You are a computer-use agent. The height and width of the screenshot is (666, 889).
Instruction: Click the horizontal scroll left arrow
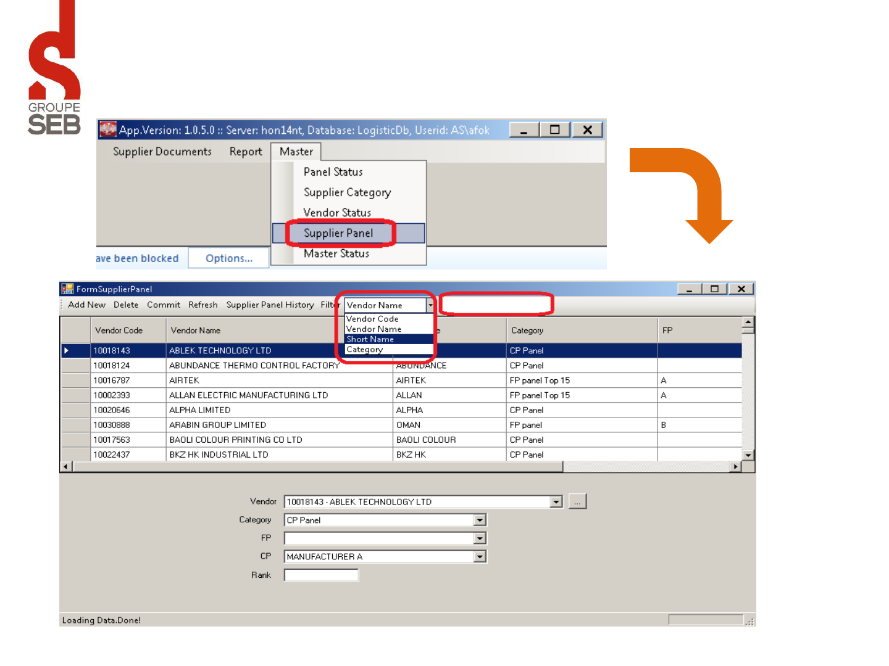(66, 467)
